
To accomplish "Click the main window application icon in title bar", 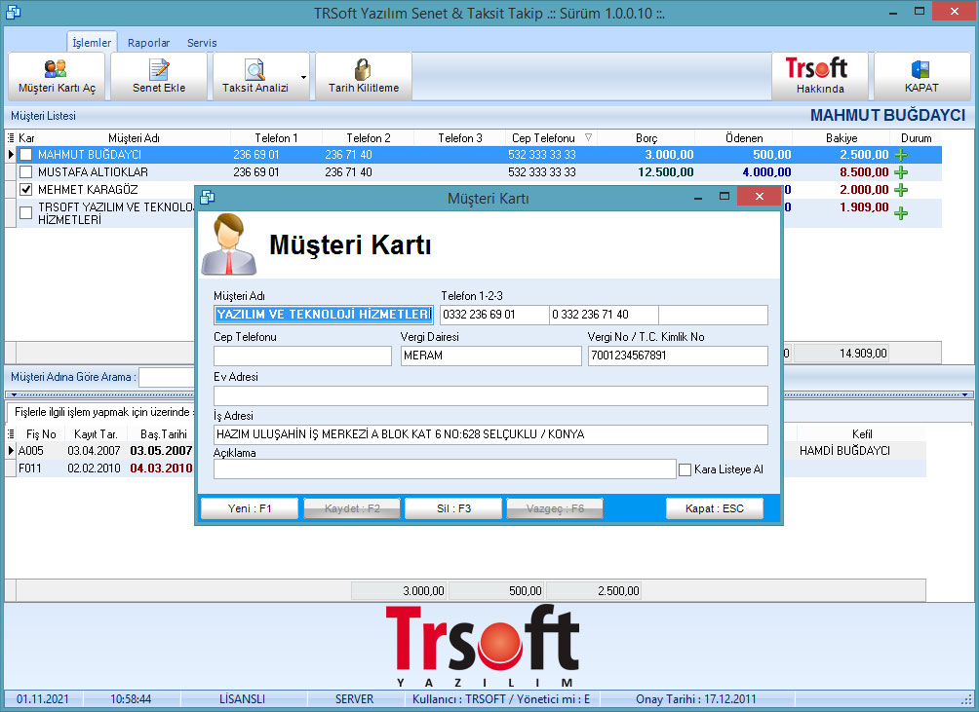I will (x=13, y=12).
